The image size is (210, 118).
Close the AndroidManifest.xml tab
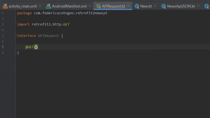[90, 6]
